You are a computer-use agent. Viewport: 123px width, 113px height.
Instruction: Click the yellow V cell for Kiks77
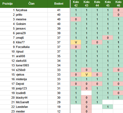point(76,42)
